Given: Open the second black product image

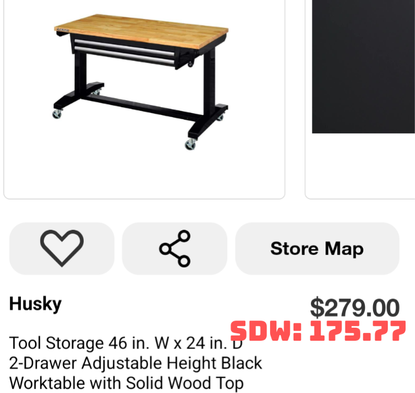Looking at the screenshot, I should point(363,66).
